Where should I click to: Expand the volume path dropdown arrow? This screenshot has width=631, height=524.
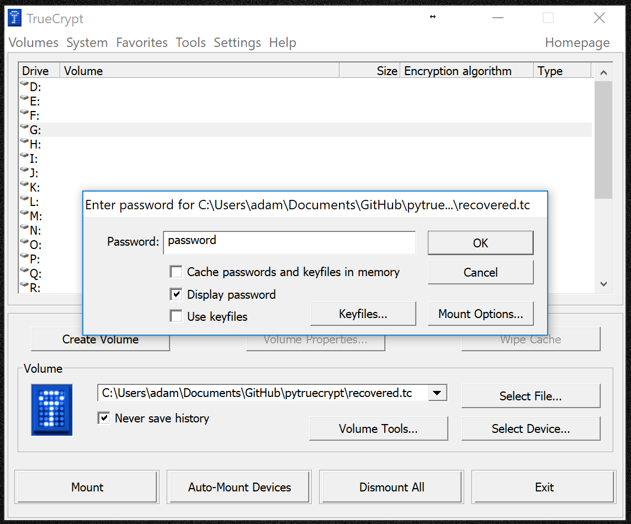coord(437,393)
